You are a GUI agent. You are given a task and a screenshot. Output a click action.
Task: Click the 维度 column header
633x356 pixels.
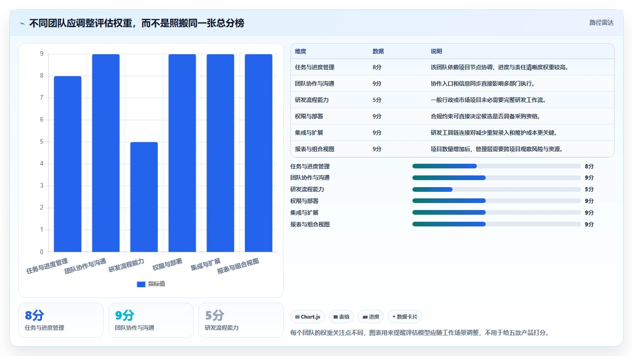point(301,51)
